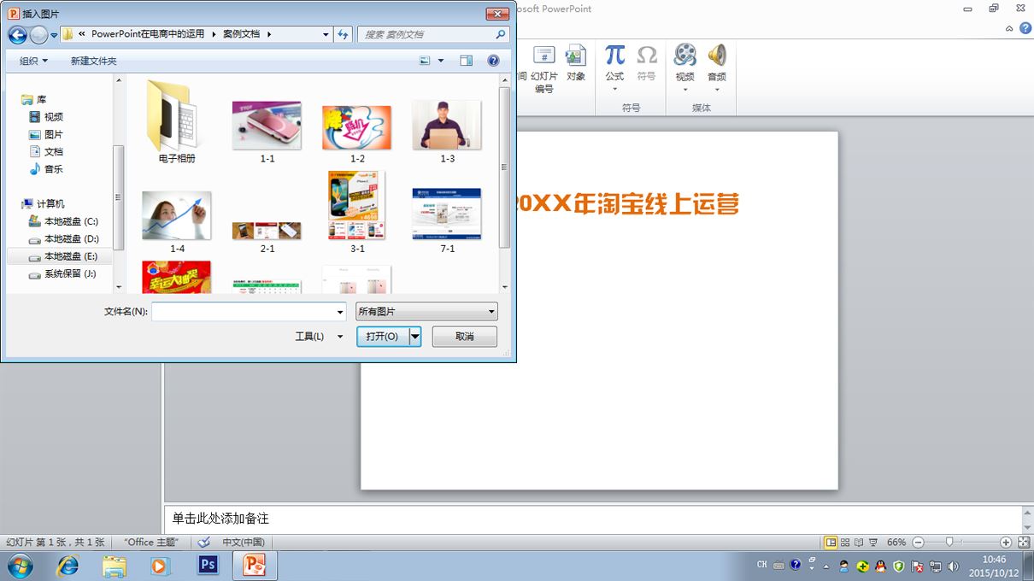The image size is (1034, 581).
Task: Select the 电子相册 folder
Action: pyautogui.click(x=177, y=121)
